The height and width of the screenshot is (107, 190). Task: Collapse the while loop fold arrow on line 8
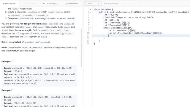[x=91, y=28]
